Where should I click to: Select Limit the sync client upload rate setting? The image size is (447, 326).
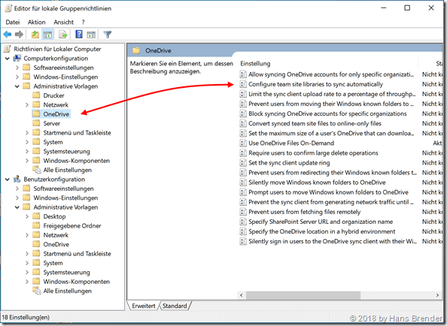point(332,94)
